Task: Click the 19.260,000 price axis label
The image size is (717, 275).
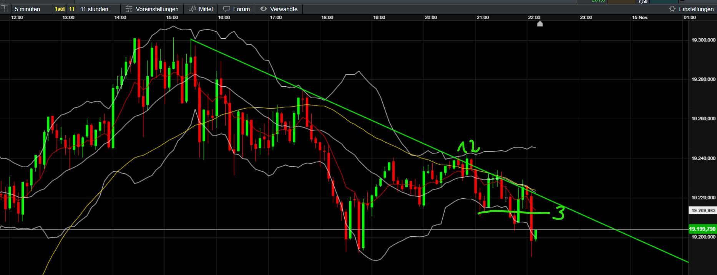Action: (x=703, y=119)
